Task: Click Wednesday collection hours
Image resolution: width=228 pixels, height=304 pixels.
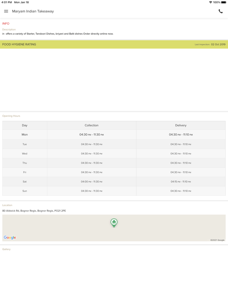Action: [x=92, y=154]
